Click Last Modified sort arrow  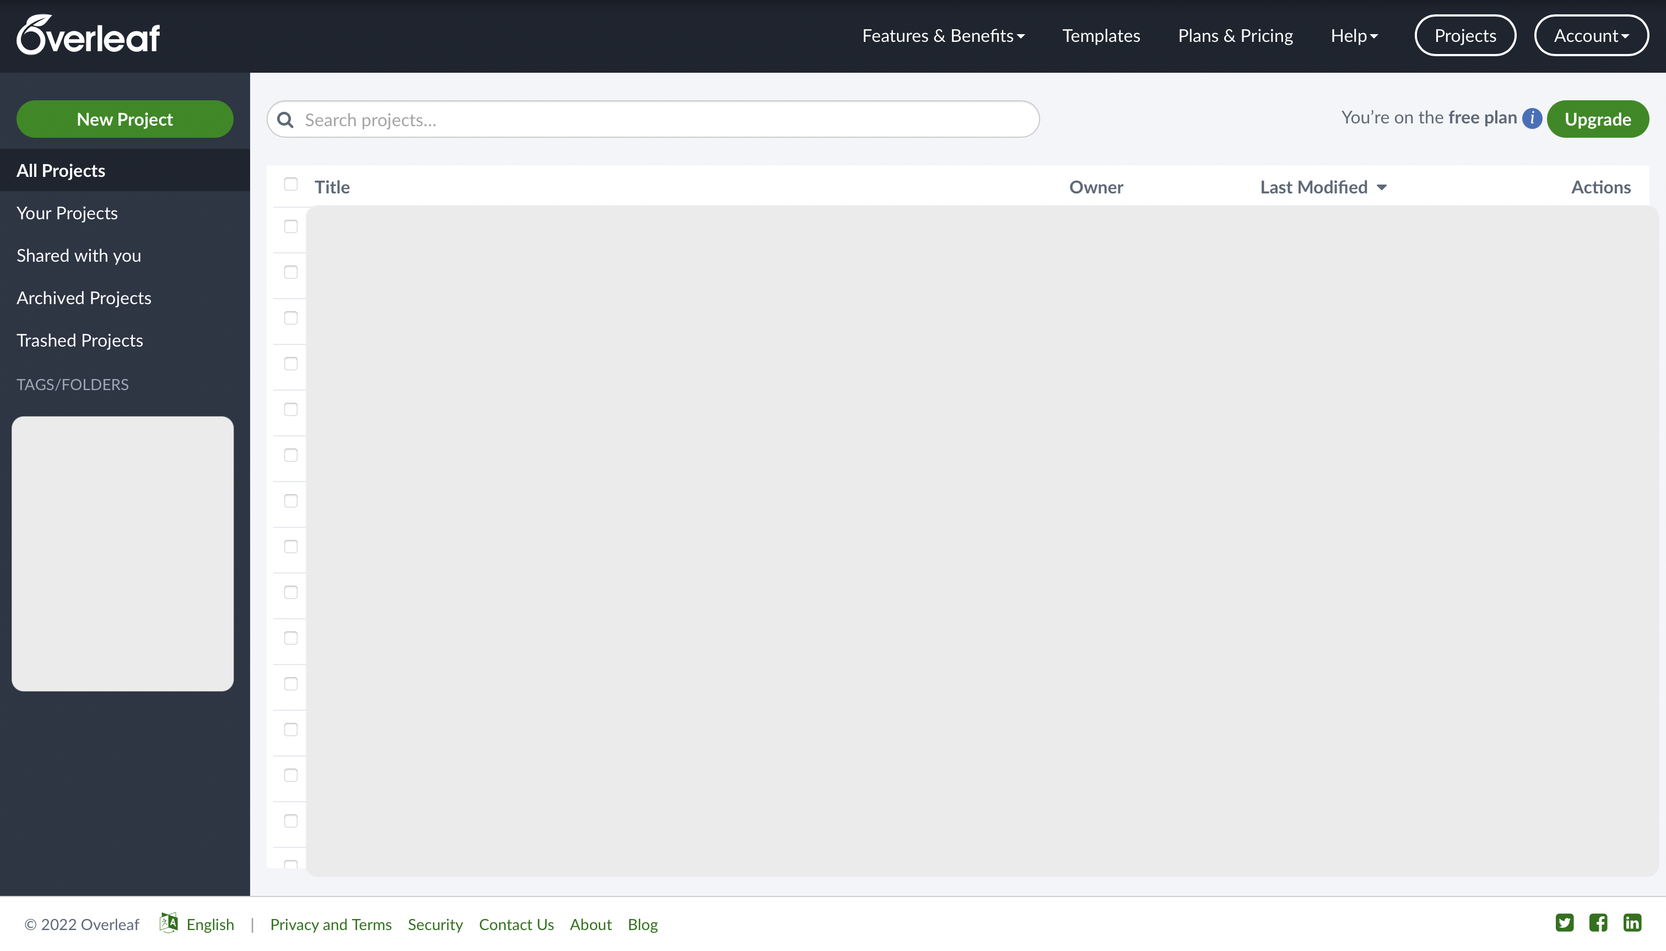click(x=1382, y=187)
